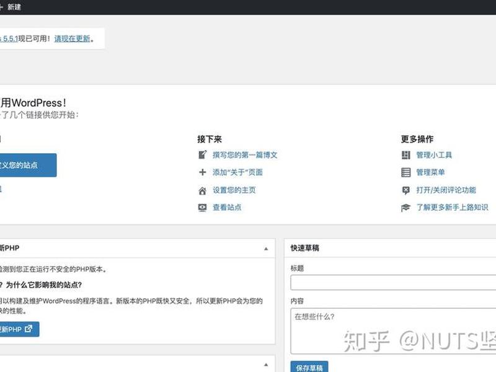This screenshot has height=372, width=496.
Task: Open the 撰写您的第一篇博文 link
Action: (x=245, y=155)
